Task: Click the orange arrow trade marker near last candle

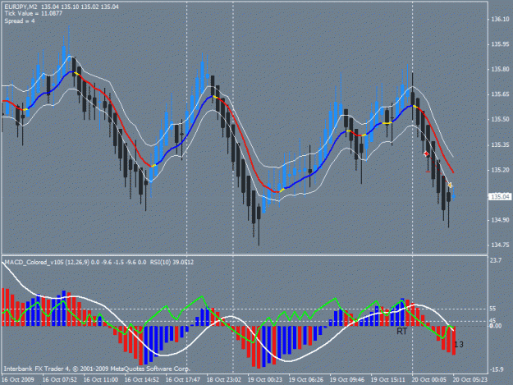Action: tap(450, 186)
